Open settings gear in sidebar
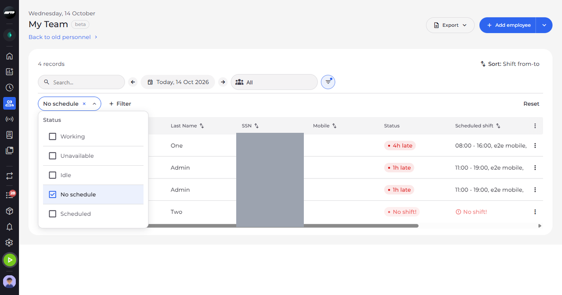Image resolution: width=562 pixels, height=295 pixels. point(9,243)
